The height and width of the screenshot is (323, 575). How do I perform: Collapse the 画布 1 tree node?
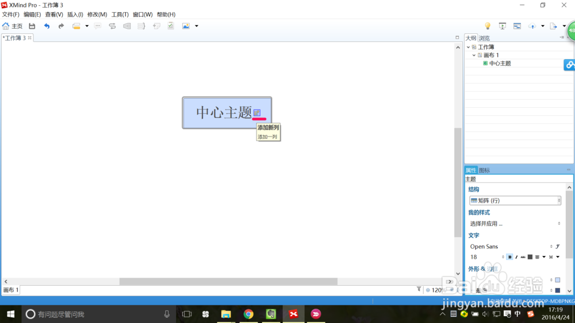click(474, 55)
